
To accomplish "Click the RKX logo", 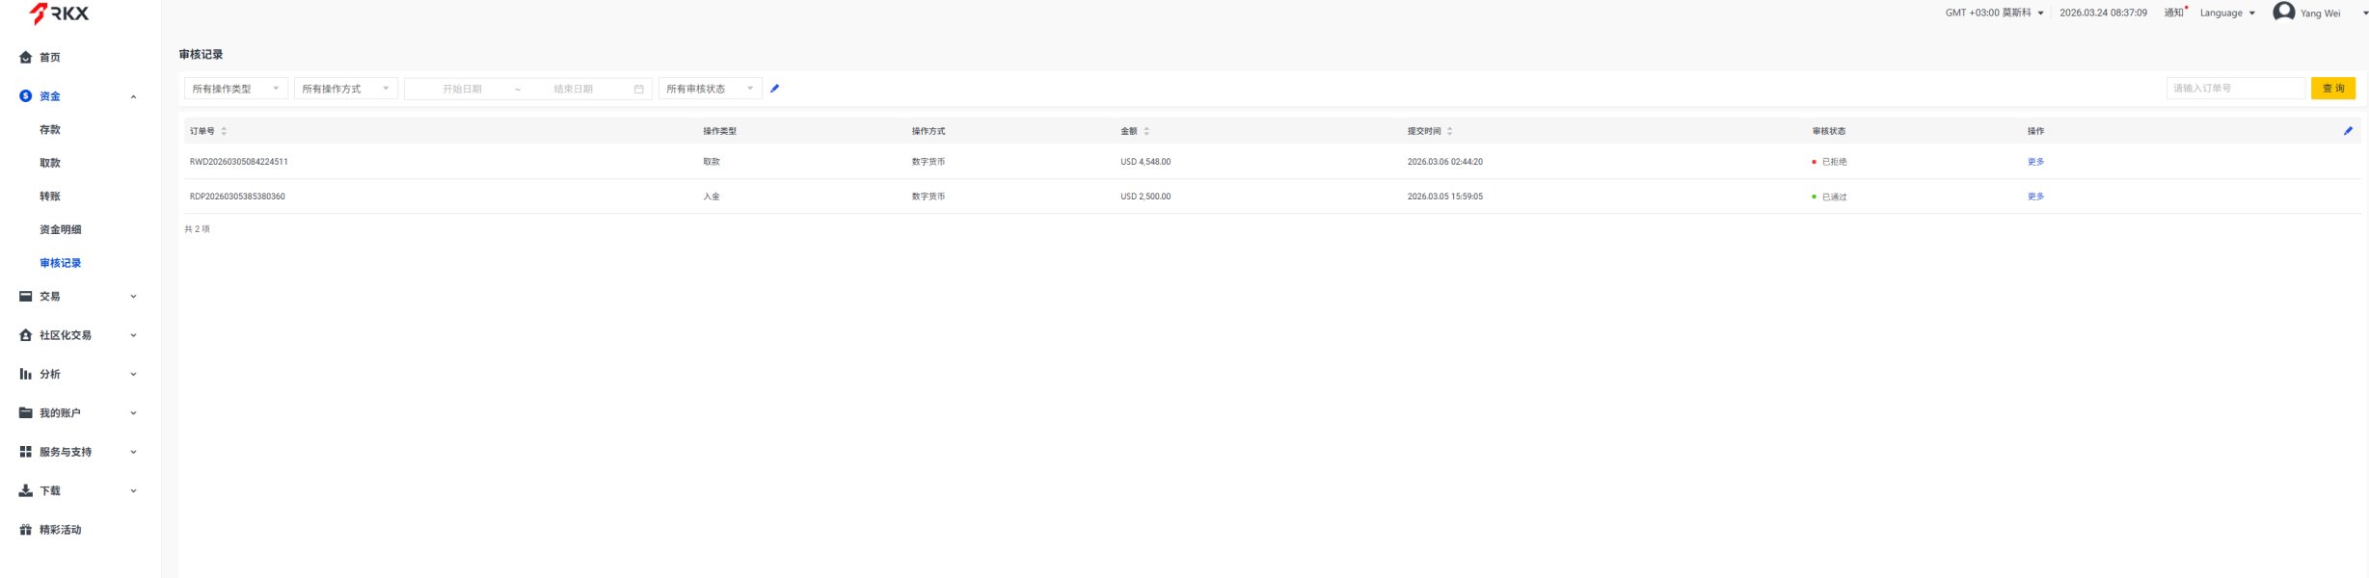I will click(x=59, y=13).
